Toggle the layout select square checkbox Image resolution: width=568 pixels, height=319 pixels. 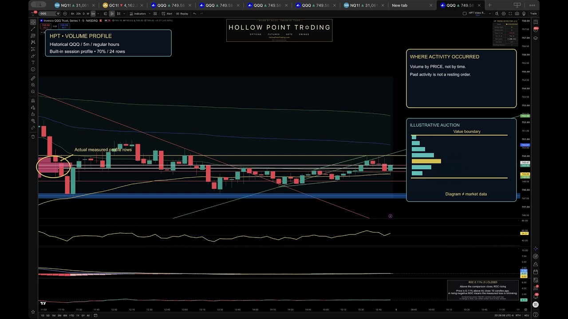[x=465, y=14]
